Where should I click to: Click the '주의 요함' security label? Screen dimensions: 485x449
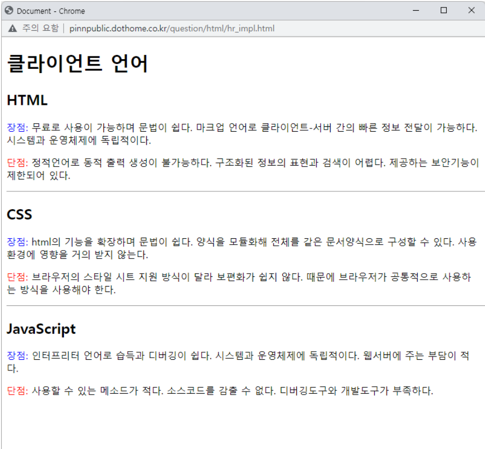(x=40, y=28)
